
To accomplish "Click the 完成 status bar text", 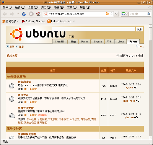I will tap(5, 142).
